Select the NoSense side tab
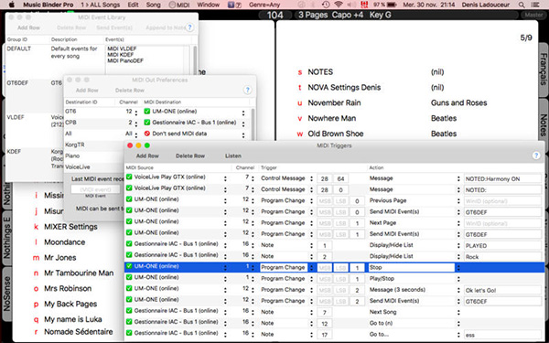 tap(7, 294)
